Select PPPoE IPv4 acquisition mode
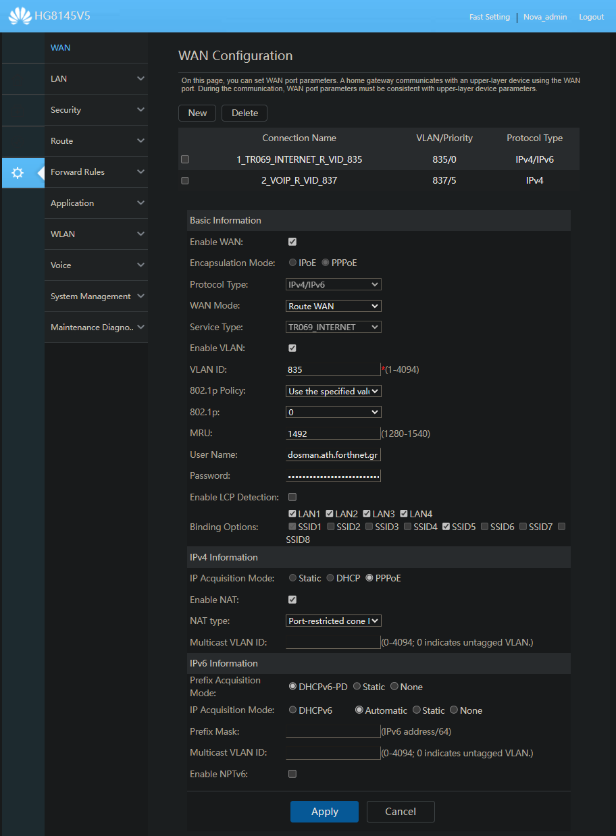Viewport: 616px width, 836px height. pos(369,578)
